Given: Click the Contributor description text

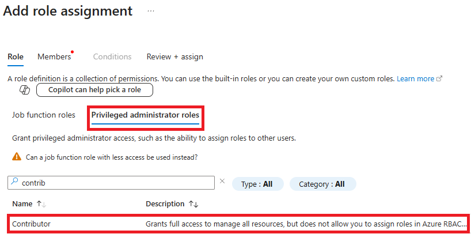Looking at the screenshot, I should (x=306, y=224).
